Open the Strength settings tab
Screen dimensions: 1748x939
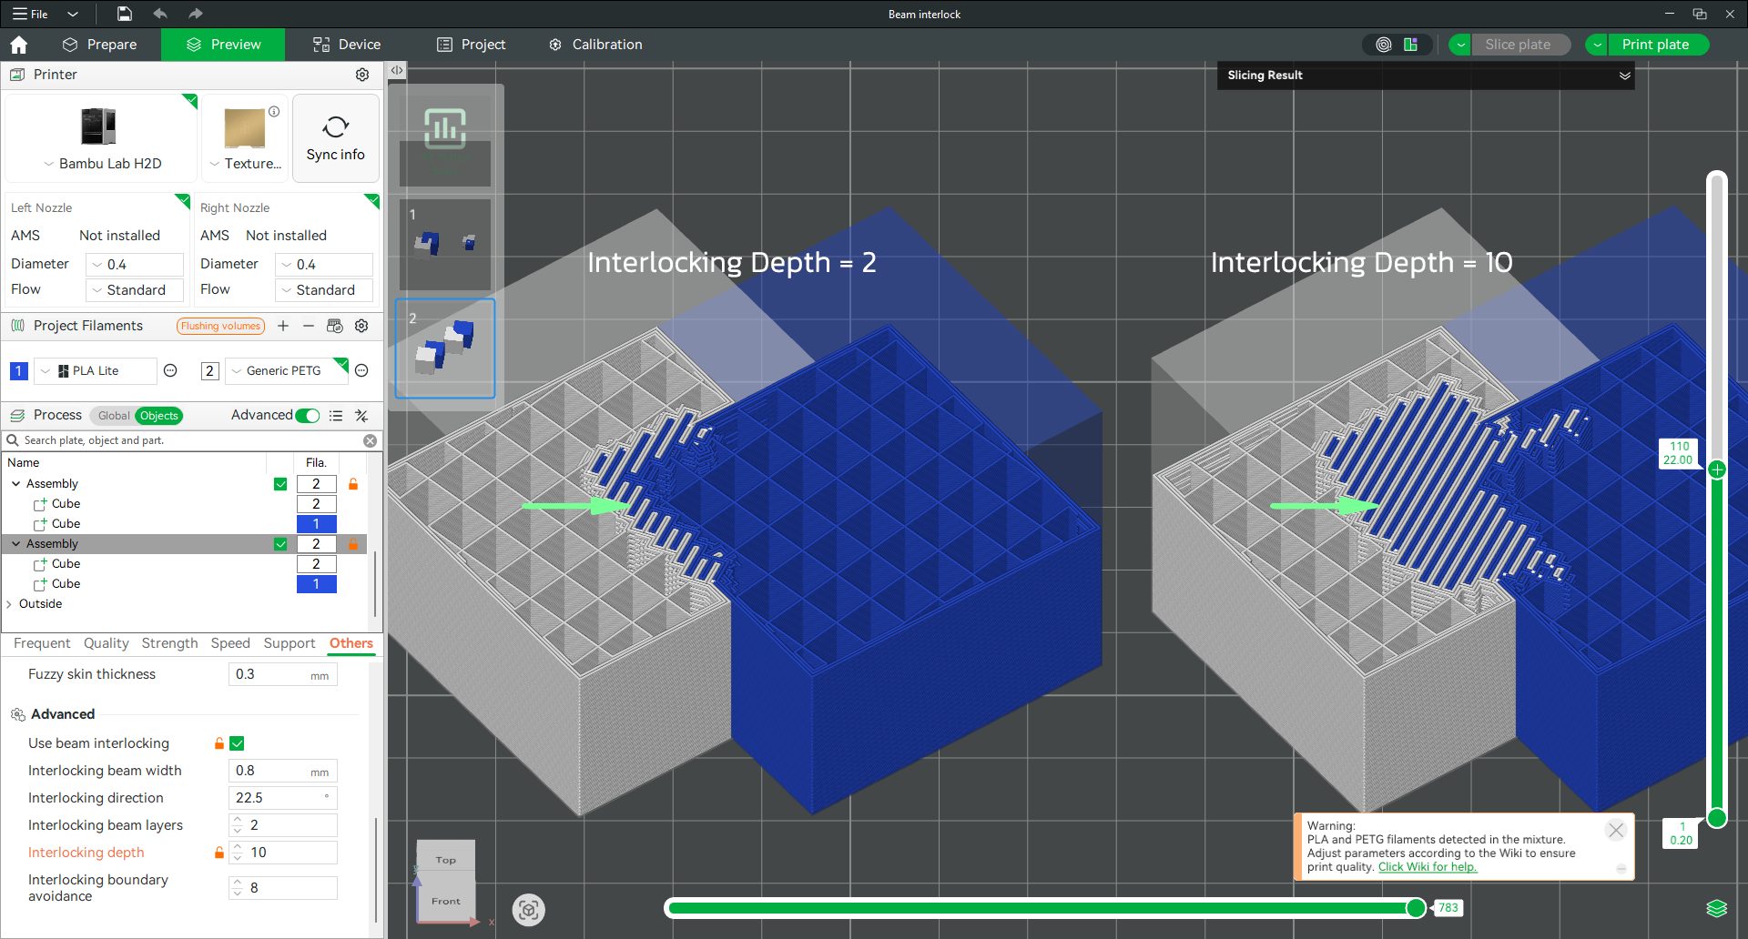169,643
